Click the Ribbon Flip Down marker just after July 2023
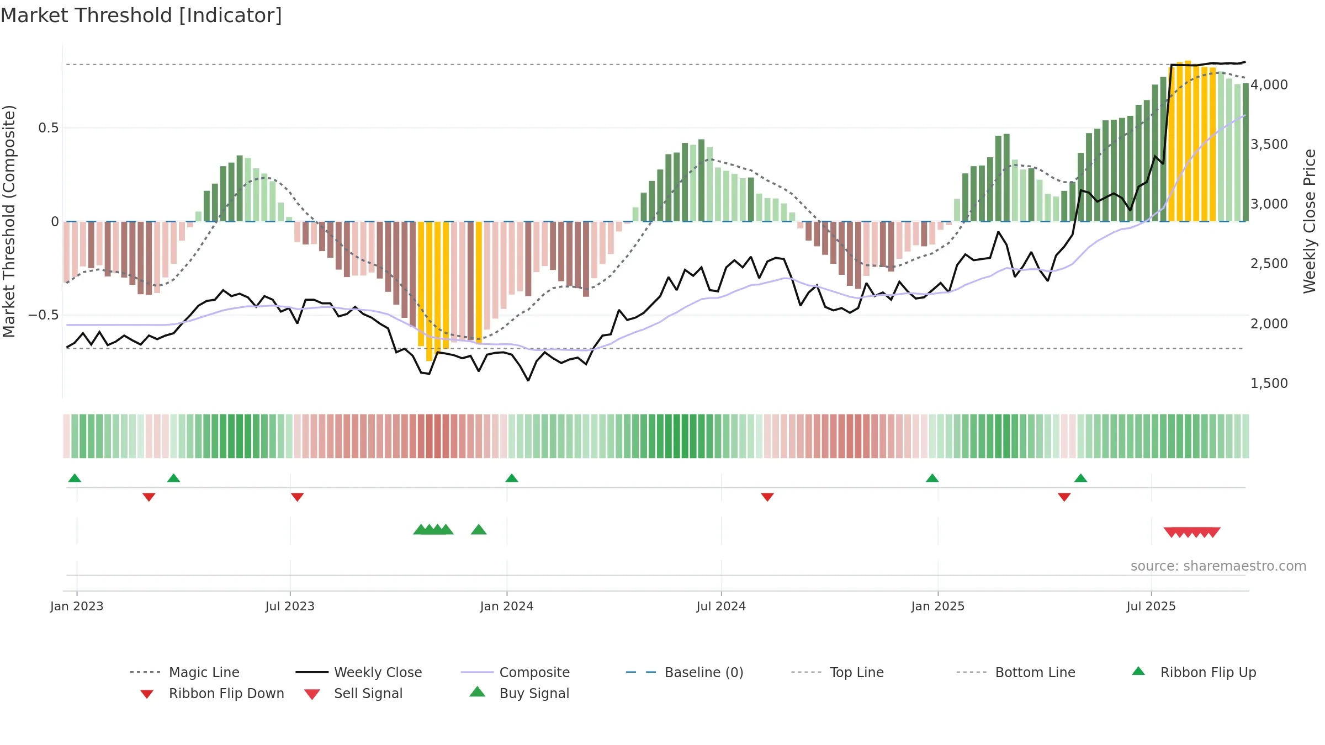Image resolution: width=1325 pixels, height=745 pixels. (298, 497)
